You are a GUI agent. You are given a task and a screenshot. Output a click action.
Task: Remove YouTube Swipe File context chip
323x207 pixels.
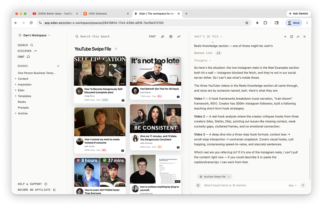(229, 177)
